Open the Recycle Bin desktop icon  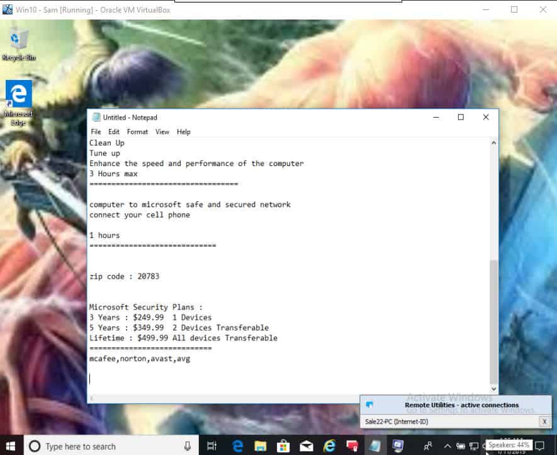(18, 44)
